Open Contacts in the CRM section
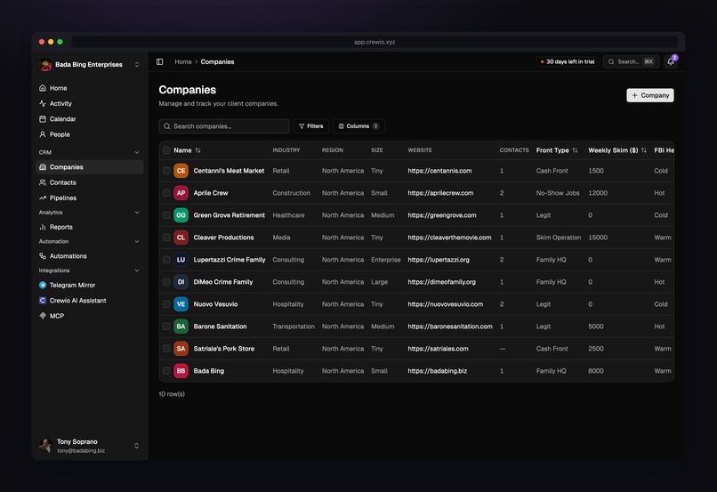Viewport: 717px width, 492px height. click(89, 182)
